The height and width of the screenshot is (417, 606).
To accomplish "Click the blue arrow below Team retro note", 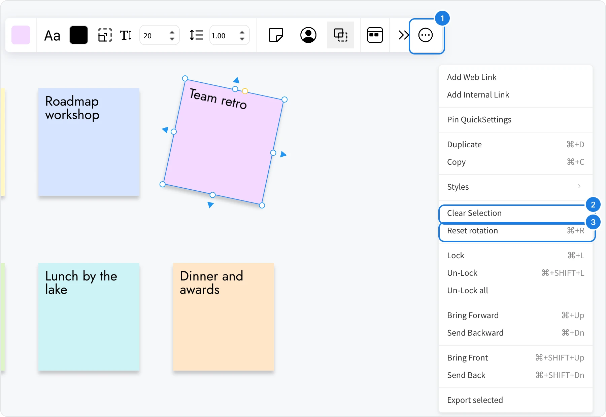I will (x=210, y=205).
